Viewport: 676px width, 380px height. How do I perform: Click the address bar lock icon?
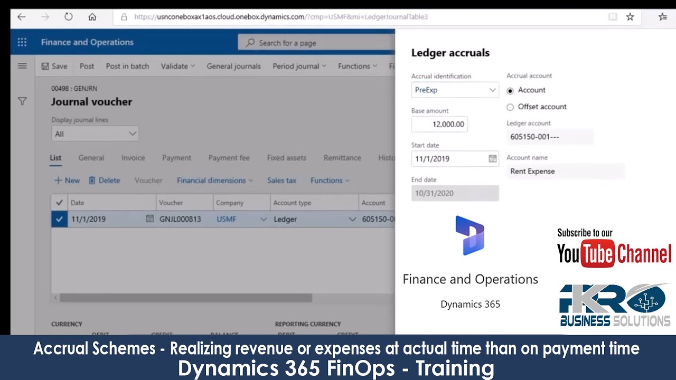[x=124, y=17]
